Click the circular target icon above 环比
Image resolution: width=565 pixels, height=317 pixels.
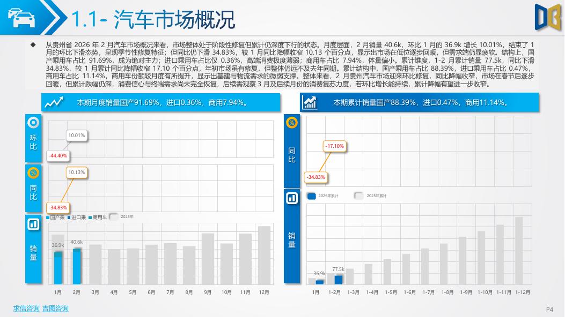pos(33,123)
